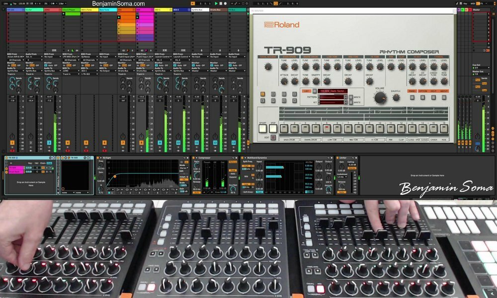Click the Multiband Dynamics Soft Knee button

[248, 192]
